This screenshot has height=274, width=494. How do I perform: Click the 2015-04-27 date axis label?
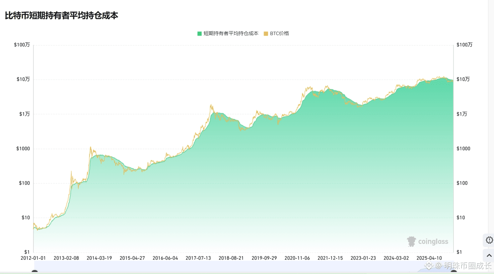pos(132,258)
